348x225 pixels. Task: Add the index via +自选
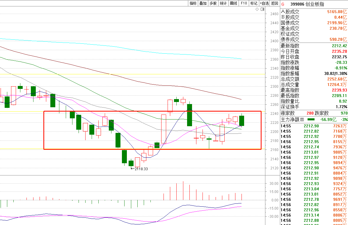click(264, 3)
